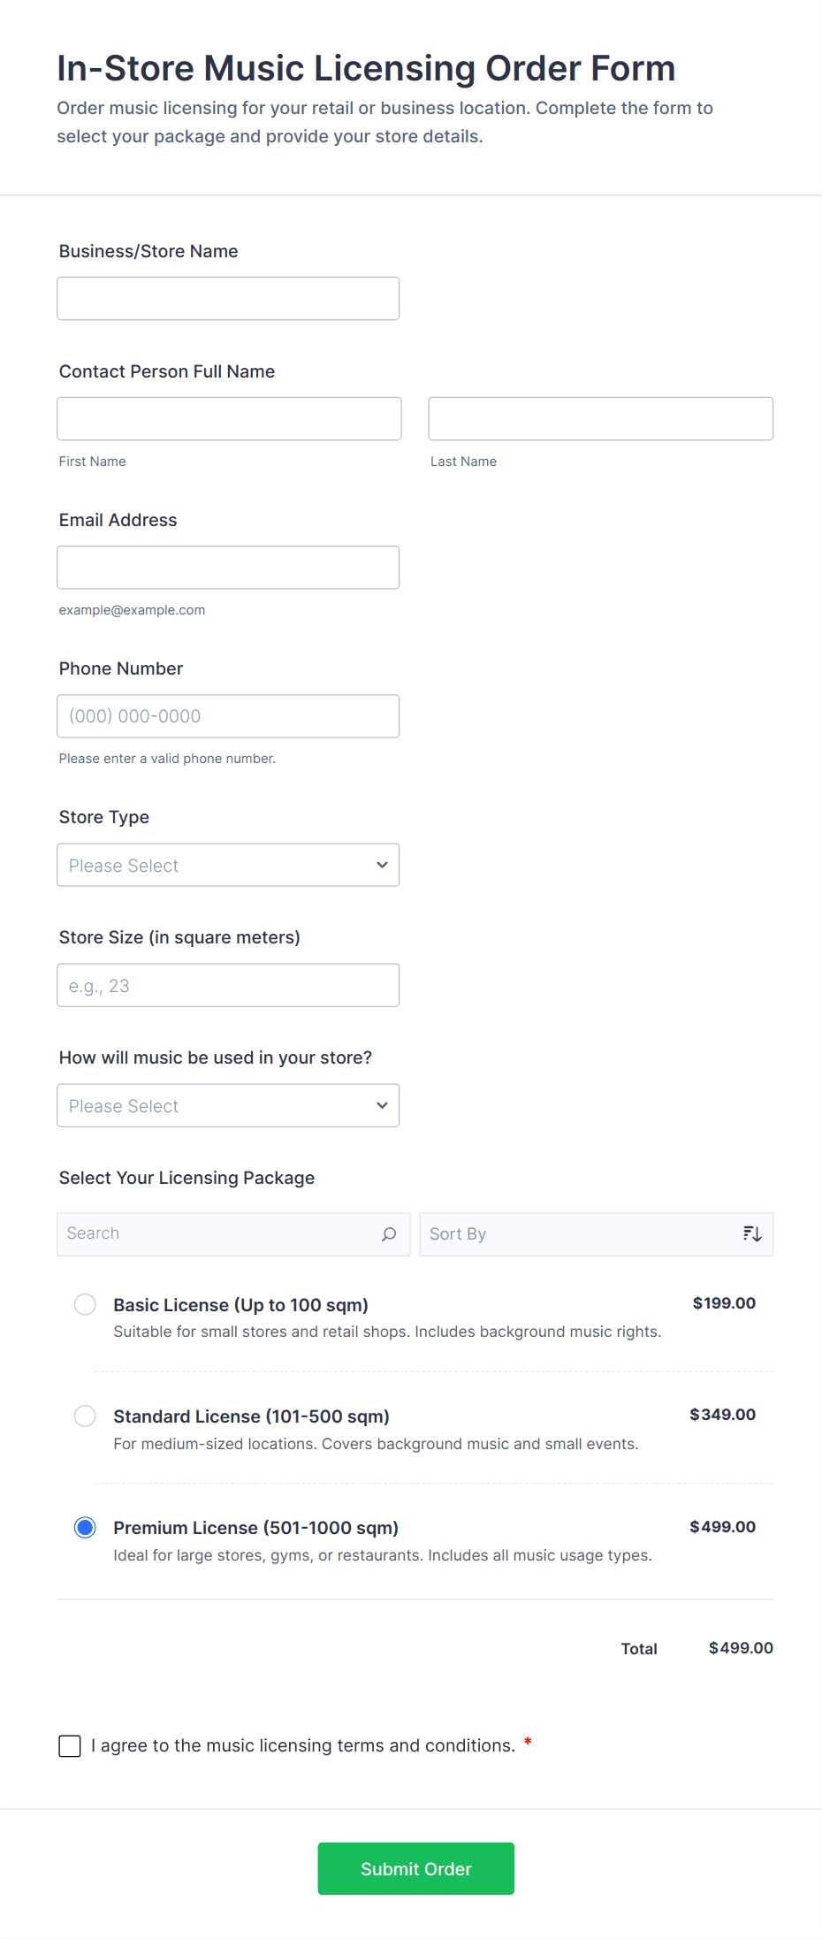Check the terms and conditions agreement box
Image resolution: width=822 pixels, height=1939 pixels.
point(70,1745)
